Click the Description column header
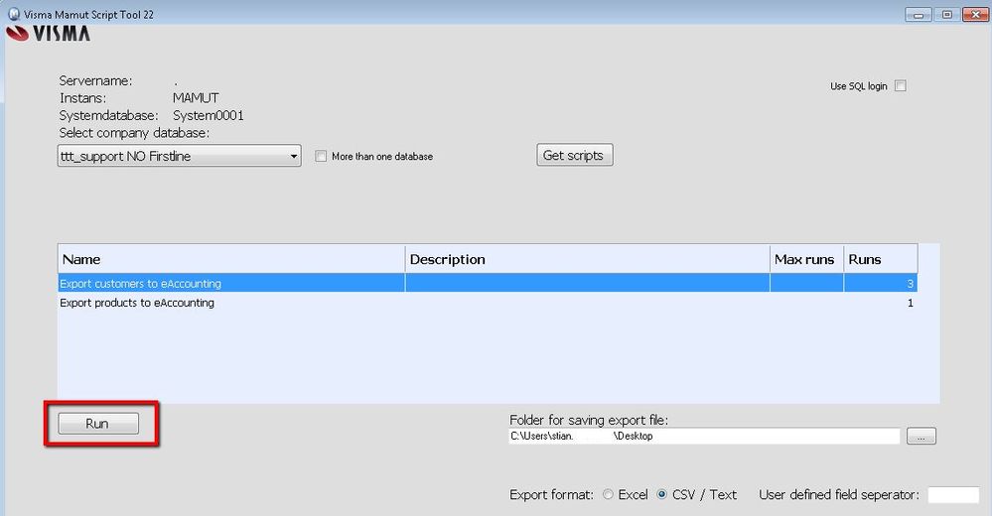The image size is (992, 516). pos(587,259)
